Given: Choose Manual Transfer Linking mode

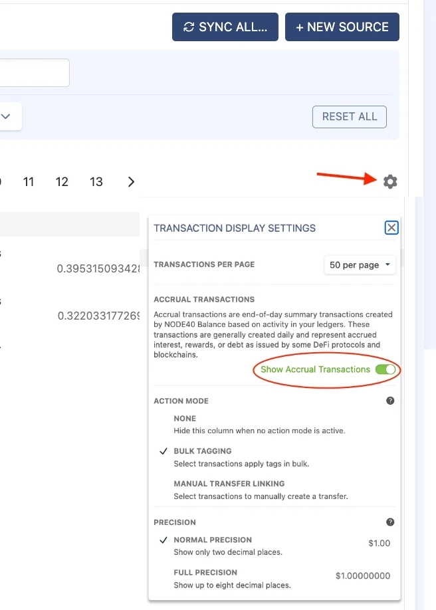Looking at the screenshot, I should coord(229,484).
